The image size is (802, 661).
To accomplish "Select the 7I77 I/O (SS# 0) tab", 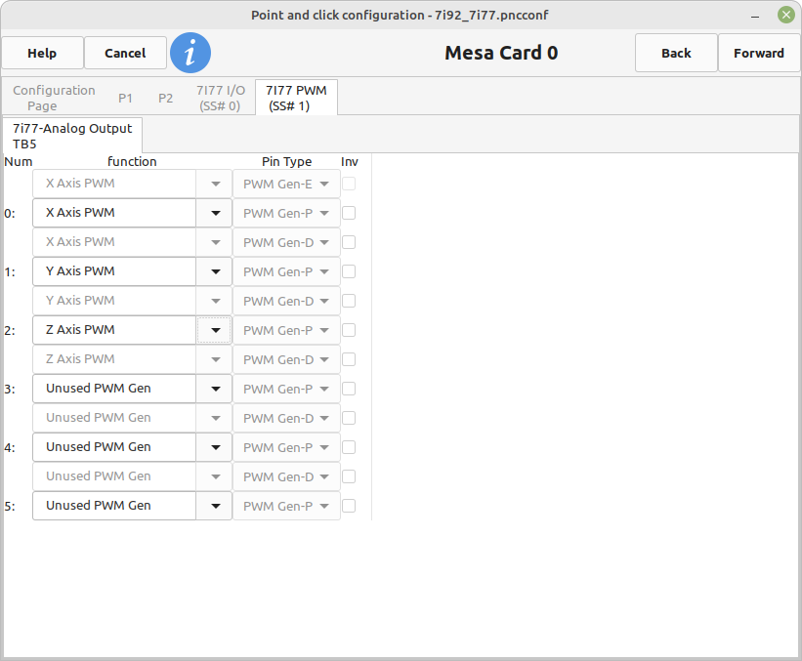I will 220,98.
